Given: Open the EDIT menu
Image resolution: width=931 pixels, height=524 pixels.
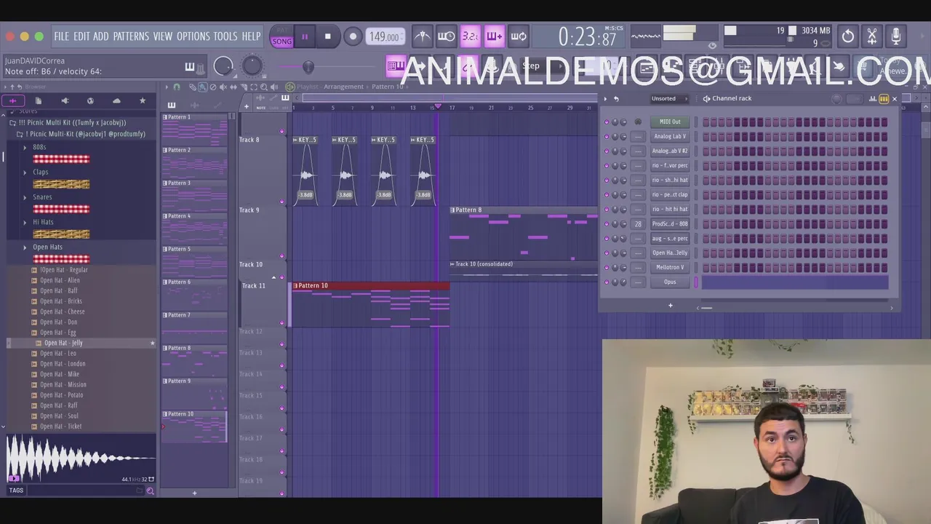Looking at the screenshot, I should (81, 36).
